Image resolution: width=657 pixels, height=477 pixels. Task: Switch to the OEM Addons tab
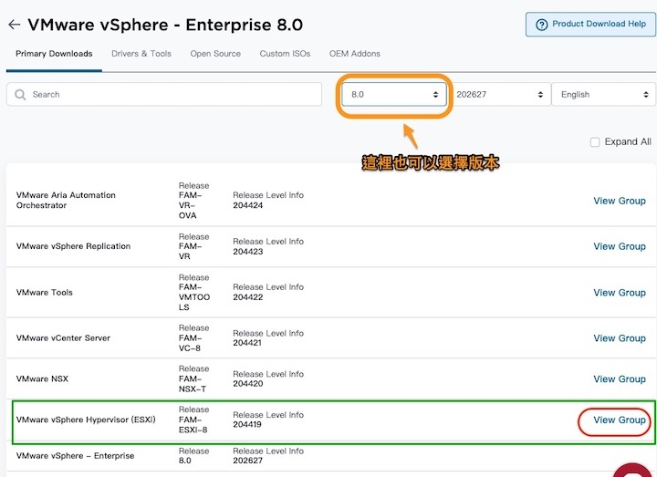click(x=355, y=54)
